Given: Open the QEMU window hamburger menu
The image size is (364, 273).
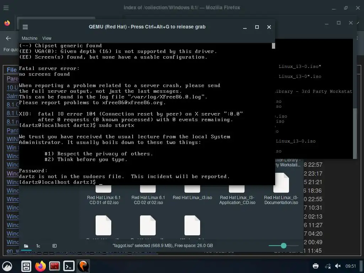Looking at the screenshot, I should click(x=25, y=27).
